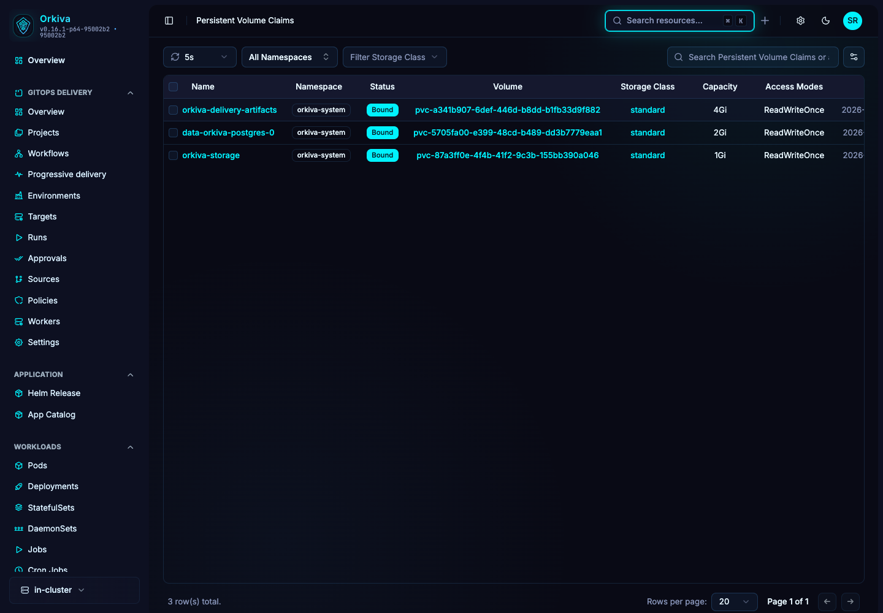
Task: Open settings gear in top bar
Action: (800, 20)
